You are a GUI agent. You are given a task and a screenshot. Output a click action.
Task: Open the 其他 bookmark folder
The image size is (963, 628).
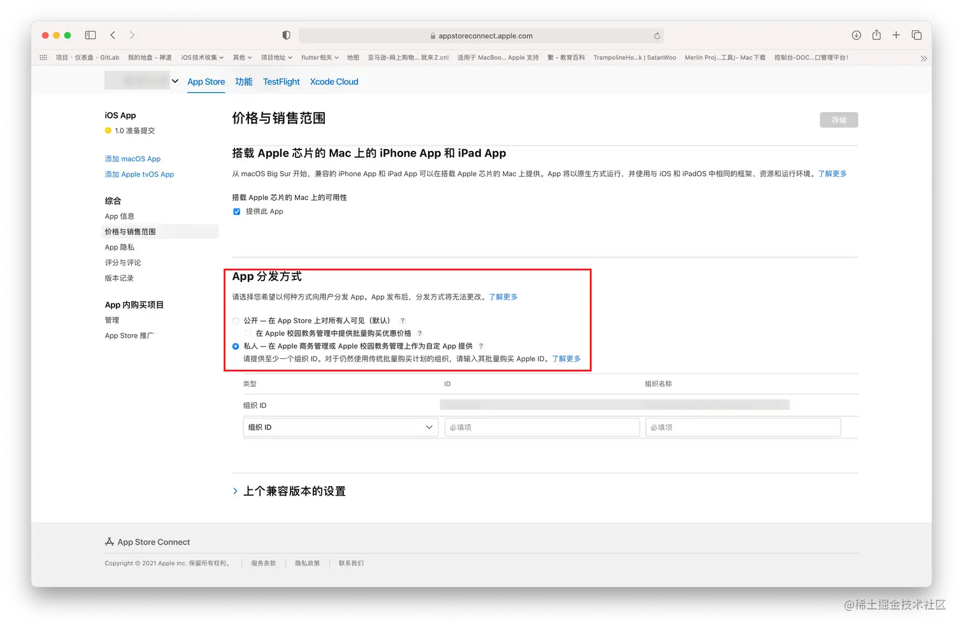242,57
